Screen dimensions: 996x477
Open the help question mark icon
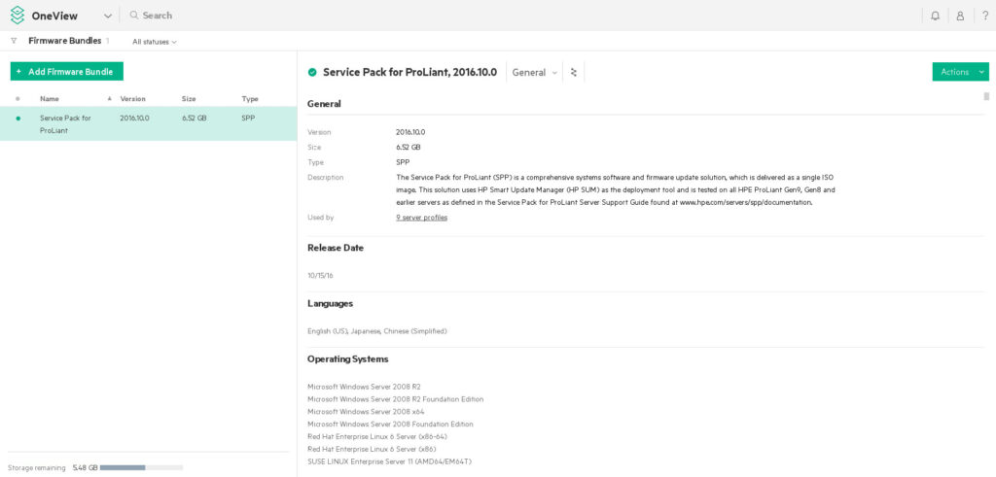click(x=985, y=16)
